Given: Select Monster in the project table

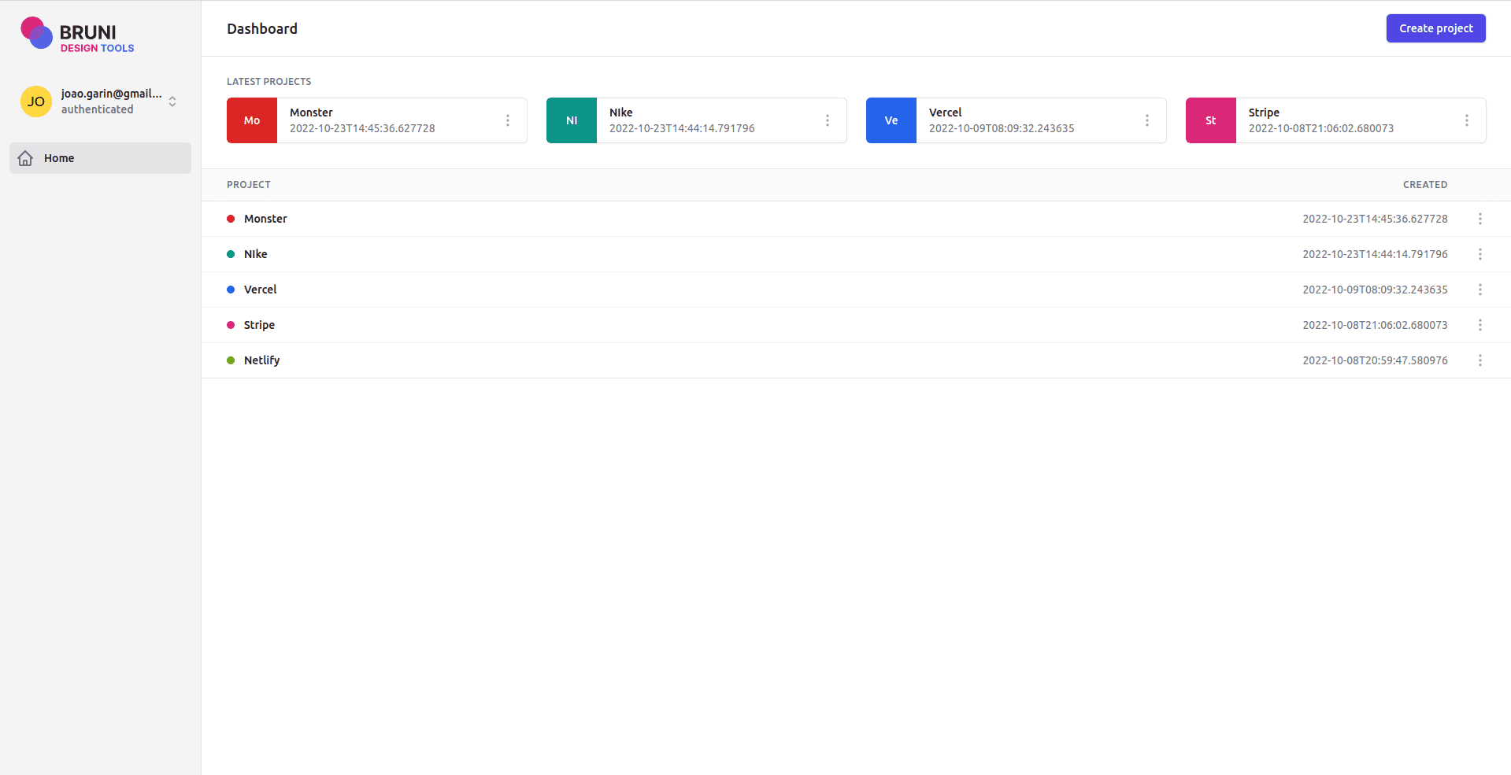Looking at the screenshot, I should point(265,219).
